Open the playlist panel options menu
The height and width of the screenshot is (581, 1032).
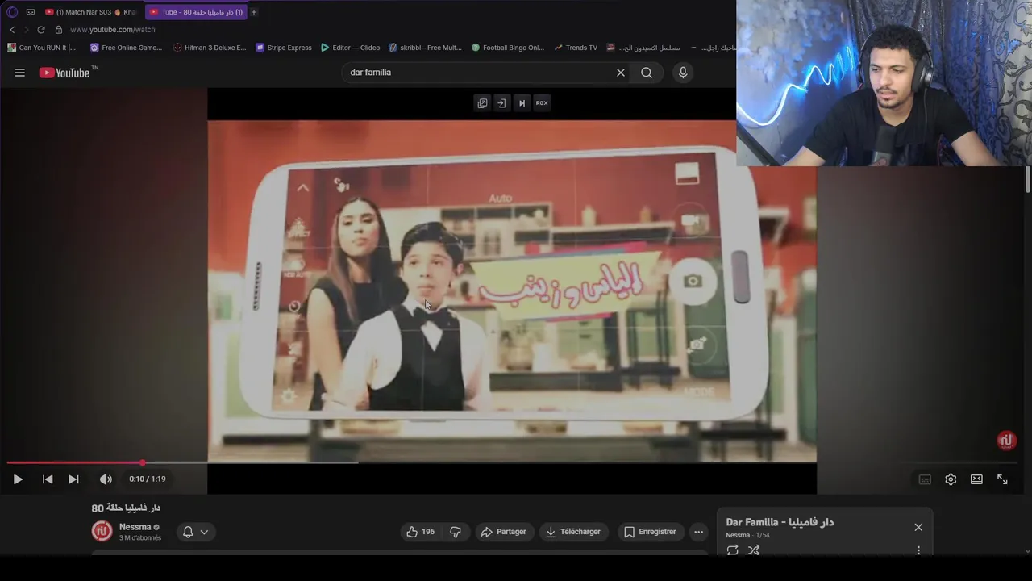[918, 550]
